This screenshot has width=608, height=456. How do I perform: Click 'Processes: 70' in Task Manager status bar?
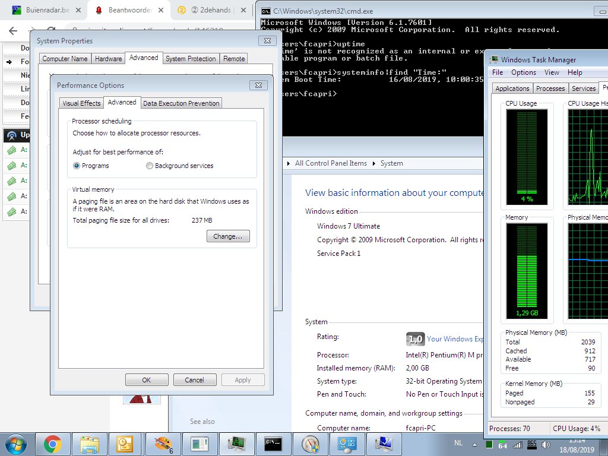[509, 429]
